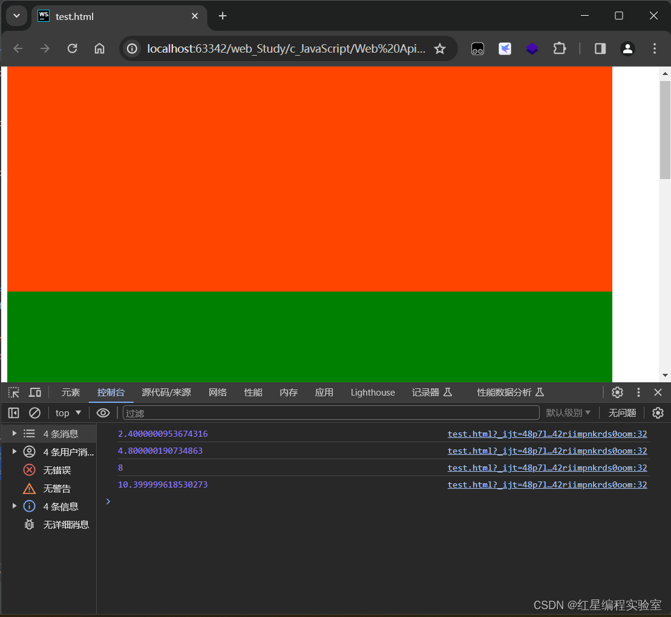This screenshot has height=617, width=671.
Task: Bookmark the page with the star icon
Action: (x=440, y=48)
